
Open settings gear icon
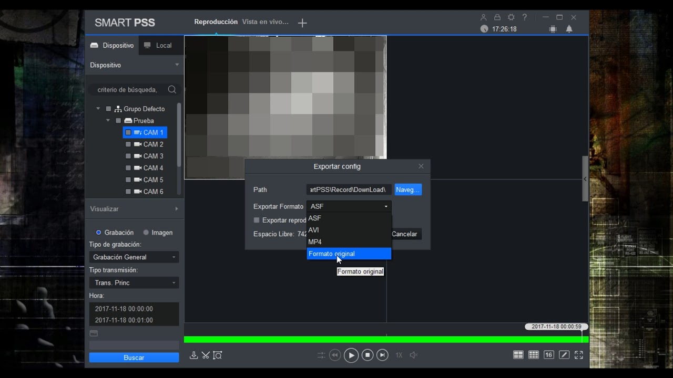(x=511, y=17)
